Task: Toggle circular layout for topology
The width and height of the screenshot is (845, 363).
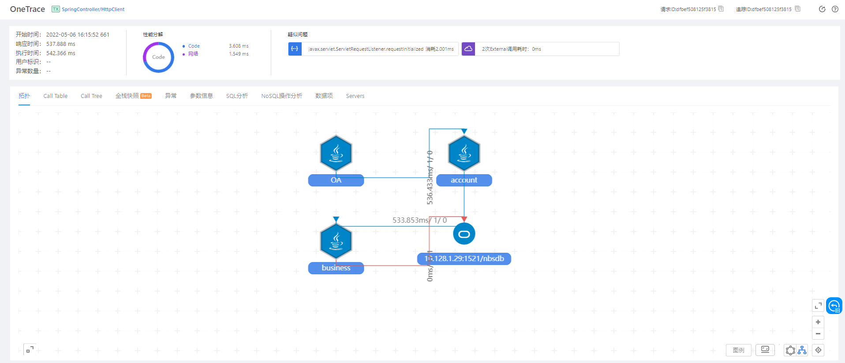Action: click(x=790, y=350)
